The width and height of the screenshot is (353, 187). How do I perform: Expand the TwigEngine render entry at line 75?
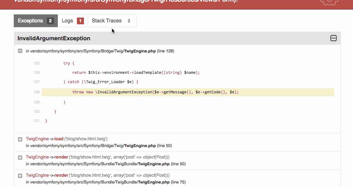[x=20, y=175]
